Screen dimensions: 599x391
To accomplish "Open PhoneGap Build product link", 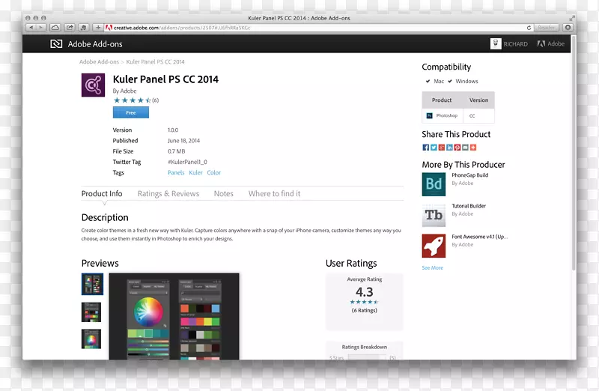I will click(x=470, y=175).
